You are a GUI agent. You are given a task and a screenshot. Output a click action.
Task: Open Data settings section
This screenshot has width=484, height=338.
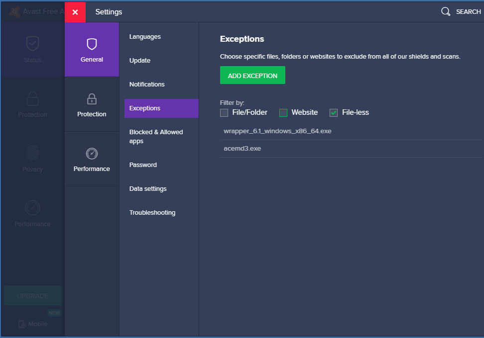coord(147,188)
